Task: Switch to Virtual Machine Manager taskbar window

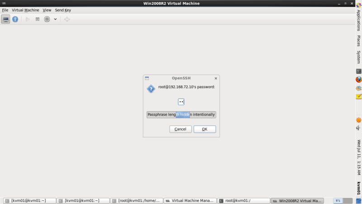Action: 190,201
